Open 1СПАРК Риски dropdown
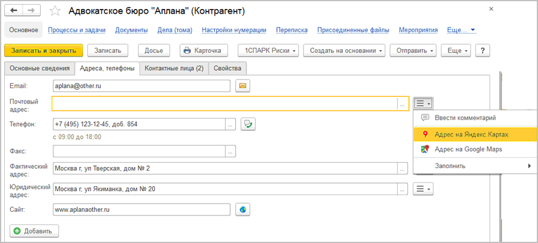538x243 pixels. pyautogui.click(x=268, y=51)
